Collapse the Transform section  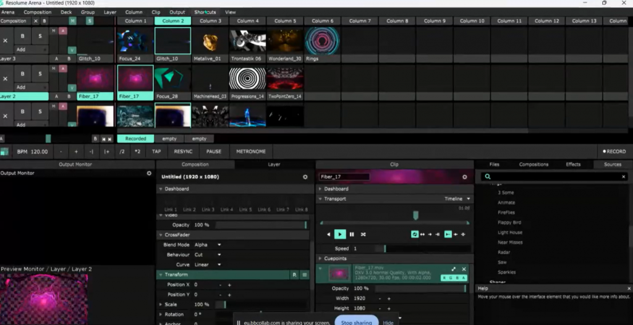[x=160, y=274]
